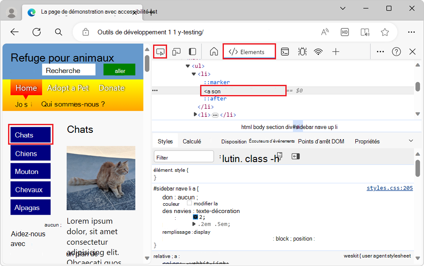Open the DevTools Welcome home icon

point(214,51)
